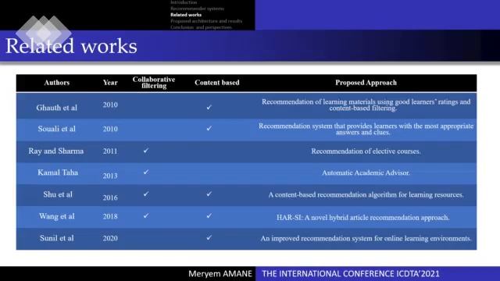Click presenter name 'Meryem AMANE' in footer
The width and height of the screenshot is (500, 281).
pyautogui.click(x=220, y=274)
